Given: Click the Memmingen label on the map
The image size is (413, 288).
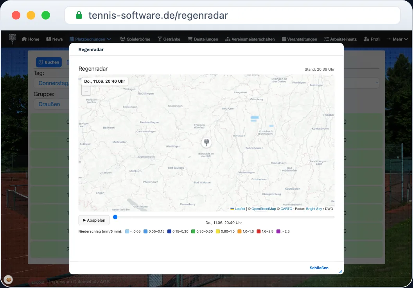Looking at the screenshot, I should click(x=246, y=172).
